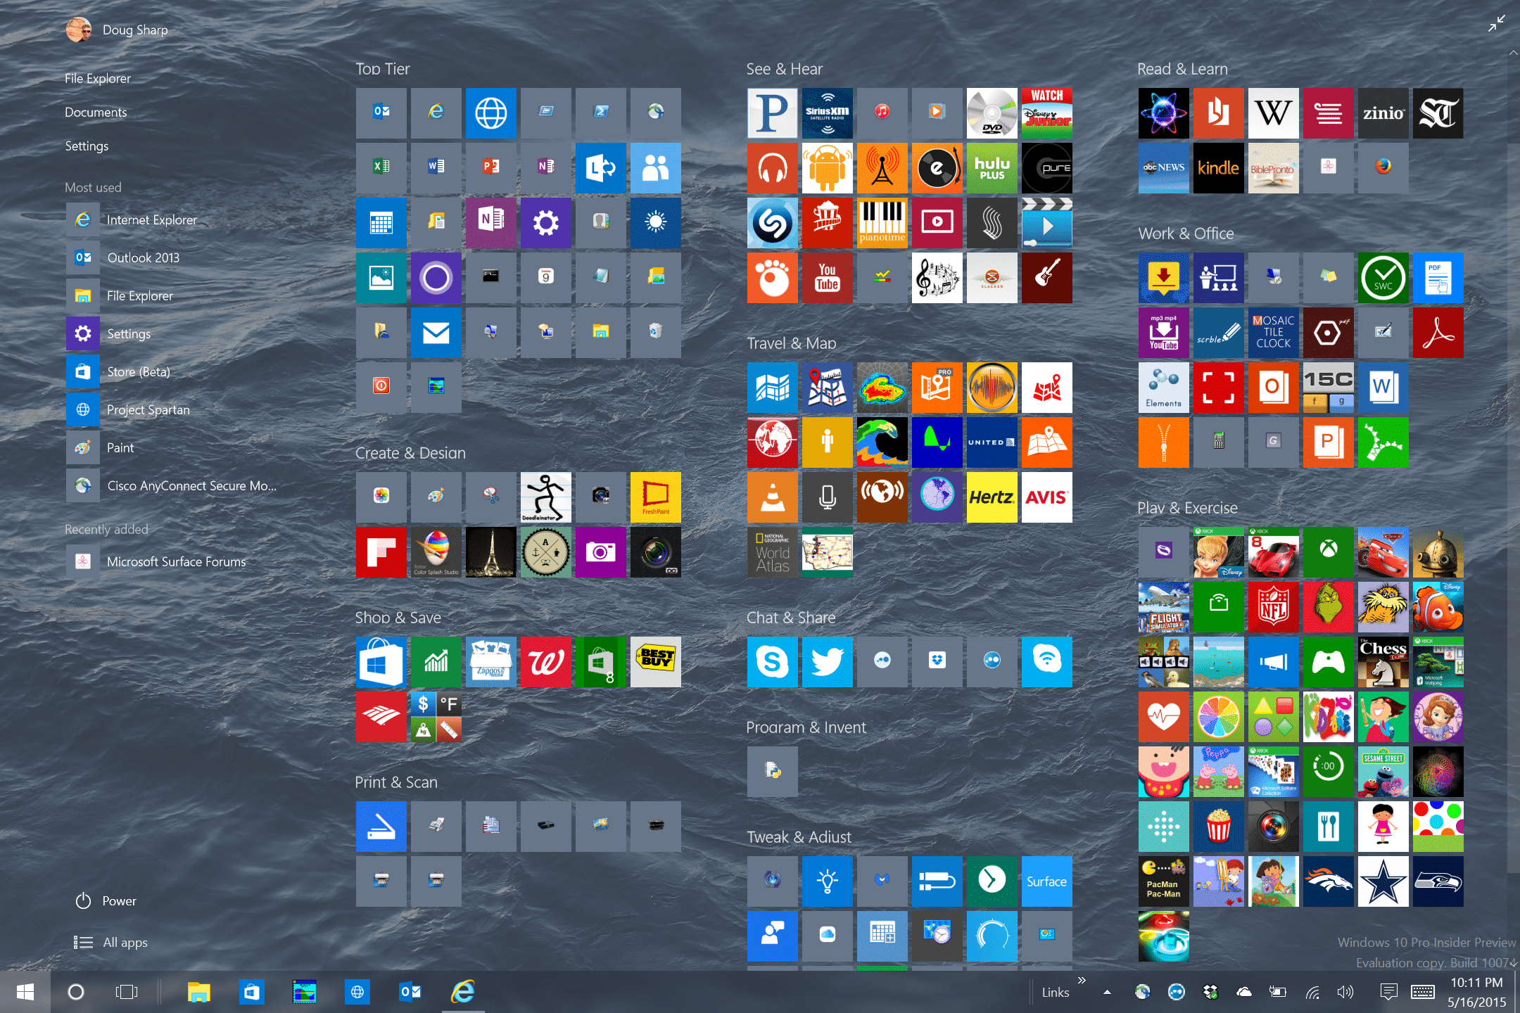Open the volume control in system tray
This screenshot has height=1013, width=1520.
click(x=1345, y=992)
